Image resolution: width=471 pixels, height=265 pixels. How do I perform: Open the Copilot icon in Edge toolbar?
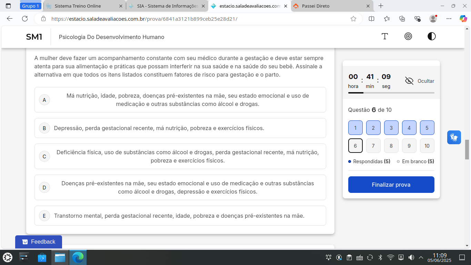pyautogui.click(x=463, y=19)
